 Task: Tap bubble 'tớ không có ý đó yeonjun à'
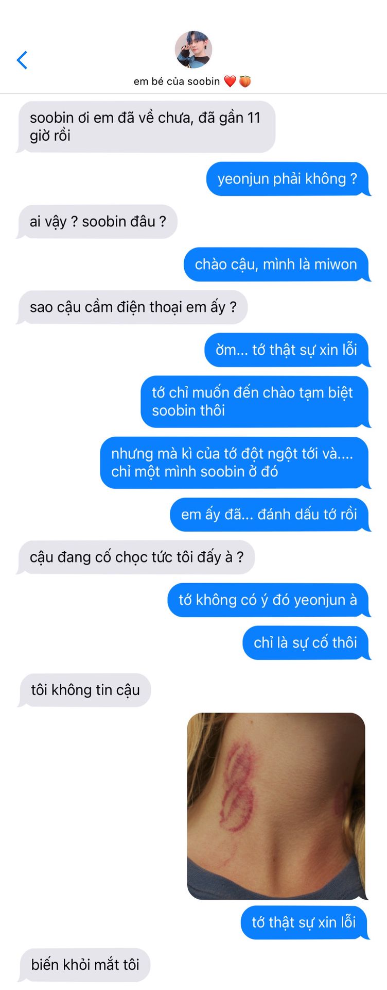pyautogui.click(x=268, y=600)
